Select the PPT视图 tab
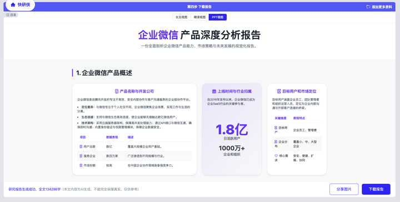The width and height of the screenshot is (400, 202). tap(218, 17)
